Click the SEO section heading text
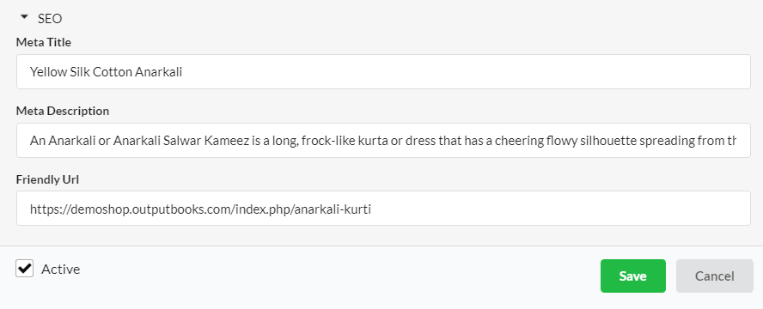Screen dimensions: 763x309 (x=50, y=19)
